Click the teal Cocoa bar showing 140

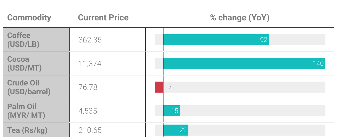pyautogui.click(x=244, y=63)
